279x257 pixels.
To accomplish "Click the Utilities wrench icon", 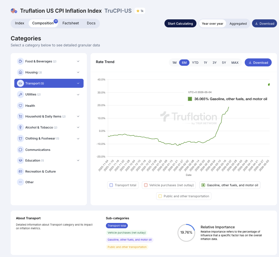I will click(20, 94).
